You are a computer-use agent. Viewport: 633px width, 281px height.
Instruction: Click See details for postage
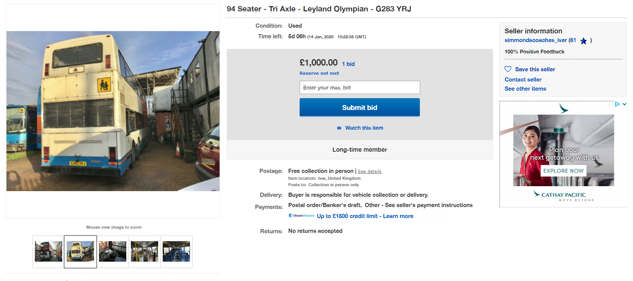(x=369, y=171)
